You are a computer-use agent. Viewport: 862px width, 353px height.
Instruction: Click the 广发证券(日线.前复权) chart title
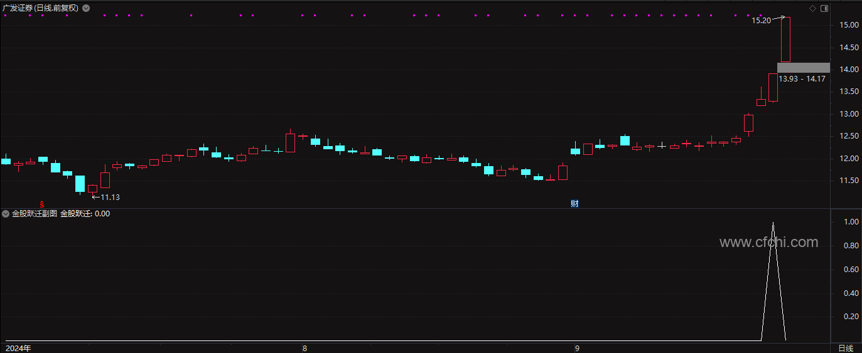41,8
